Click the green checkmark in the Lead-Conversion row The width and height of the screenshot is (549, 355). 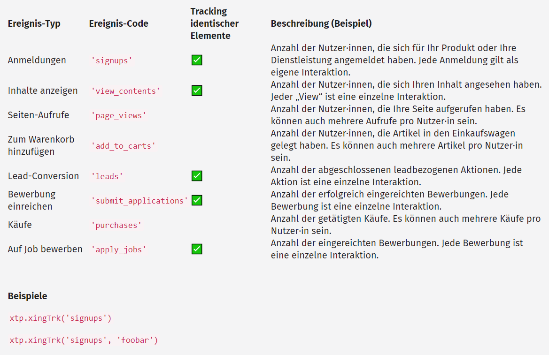click(x=197, y=176)
